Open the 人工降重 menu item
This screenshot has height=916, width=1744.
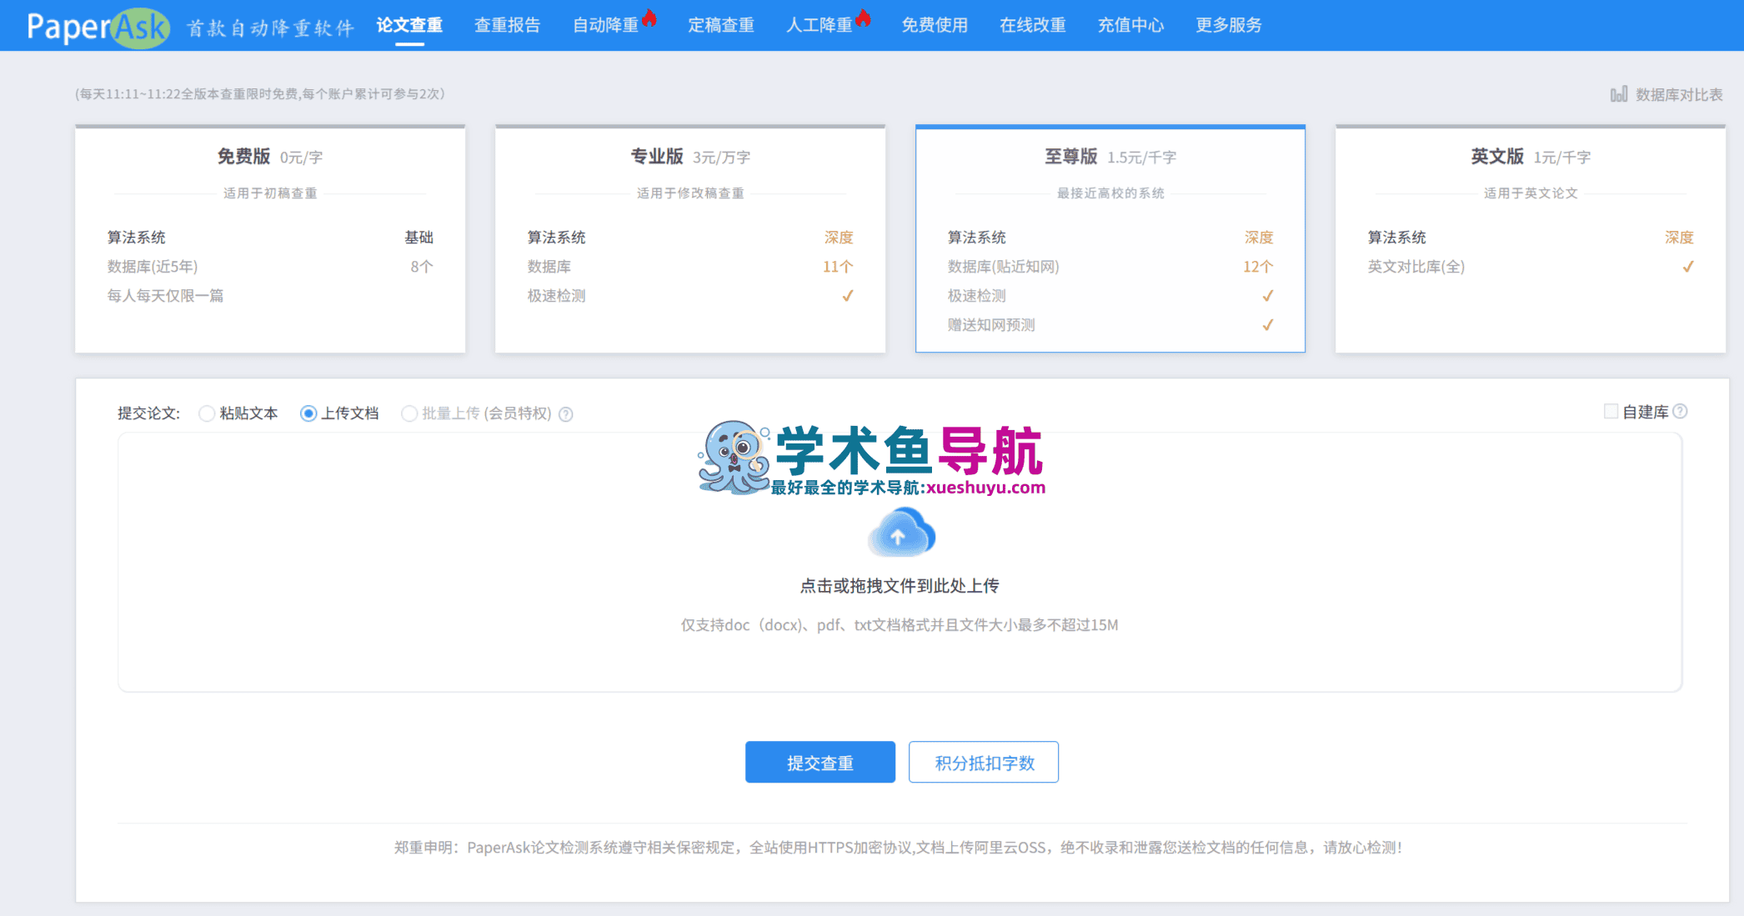819,25
